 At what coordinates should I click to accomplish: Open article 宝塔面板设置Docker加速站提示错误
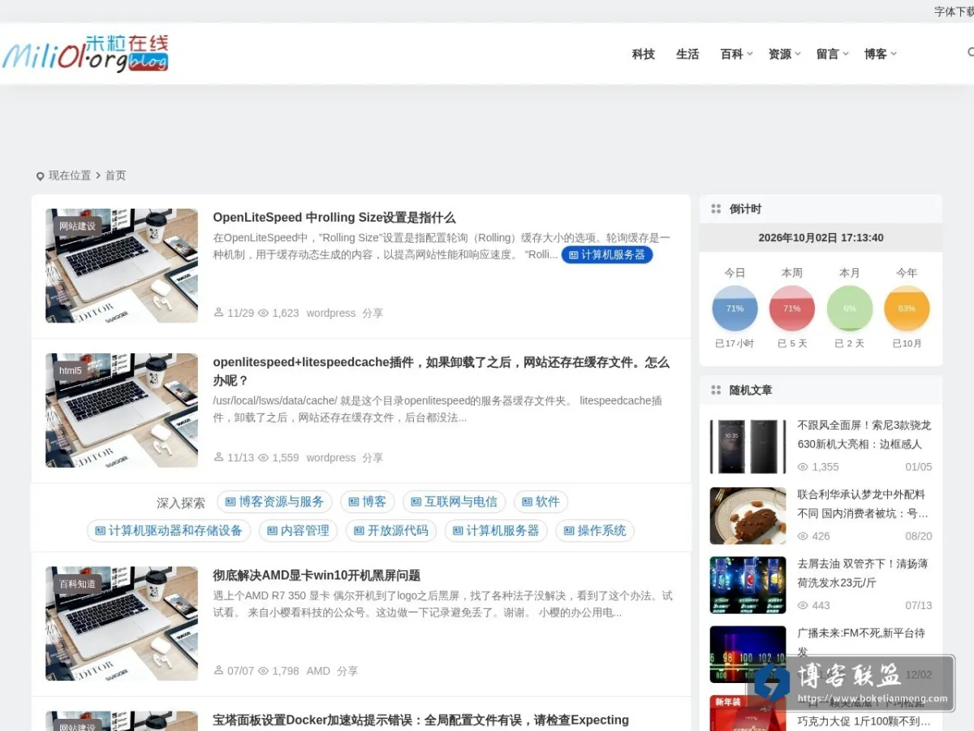pos(420,720)
